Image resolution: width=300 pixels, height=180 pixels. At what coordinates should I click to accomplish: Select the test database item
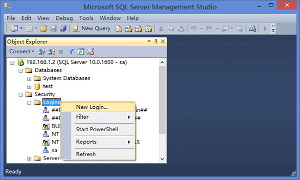47,86
